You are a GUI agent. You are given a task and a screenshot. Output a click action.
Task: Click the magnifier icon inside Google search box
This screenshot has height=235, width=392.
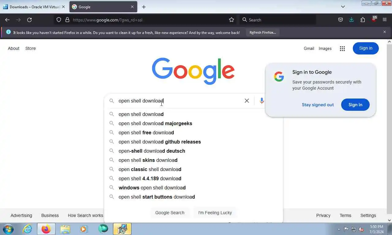[x=111, y=101]
